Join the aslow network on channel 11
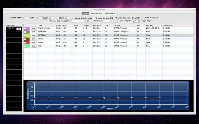Screen dimensions: 199x124 pos(34,39)
